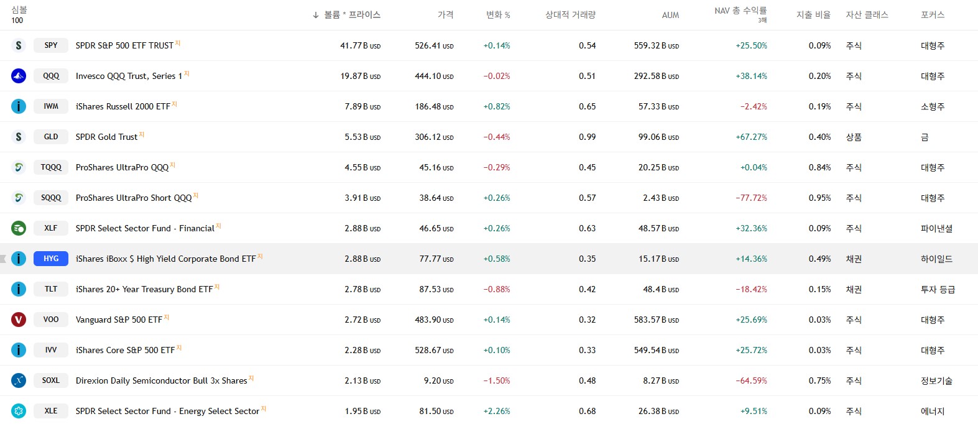Viewport: 978px width, 424px height.
Task: Select the IWM ticker badge
Action: click(x=51, y=106)
